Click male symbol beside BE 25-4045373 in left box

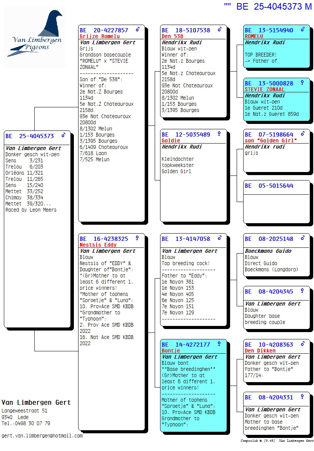tap(63, 135)
